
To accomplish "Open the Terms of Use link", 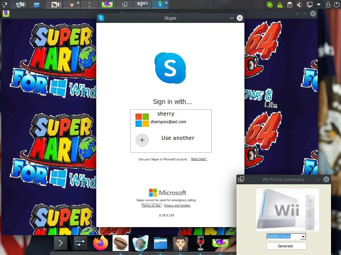I will (x=152, y=205).
